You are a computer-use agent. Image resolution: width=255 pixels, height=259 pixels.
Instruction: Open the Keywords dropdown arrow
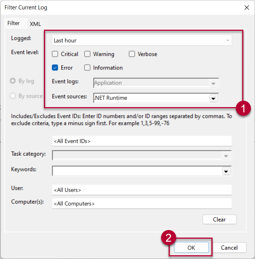pos(226,171)
